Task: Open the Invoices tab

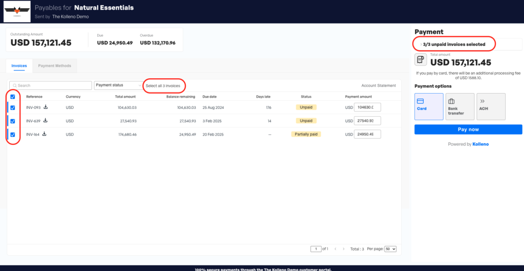Action: coord(19,66)
